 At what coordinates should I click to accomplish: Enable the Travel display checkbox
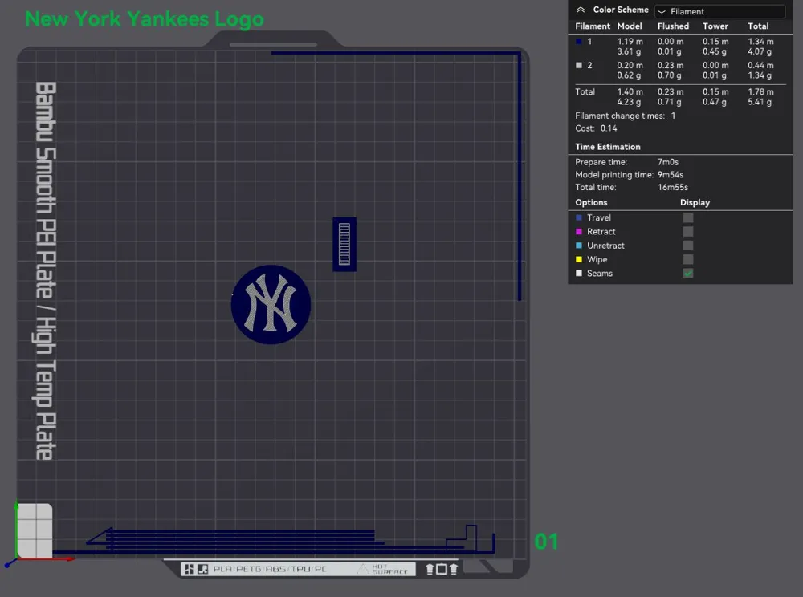tap(688, 217)
